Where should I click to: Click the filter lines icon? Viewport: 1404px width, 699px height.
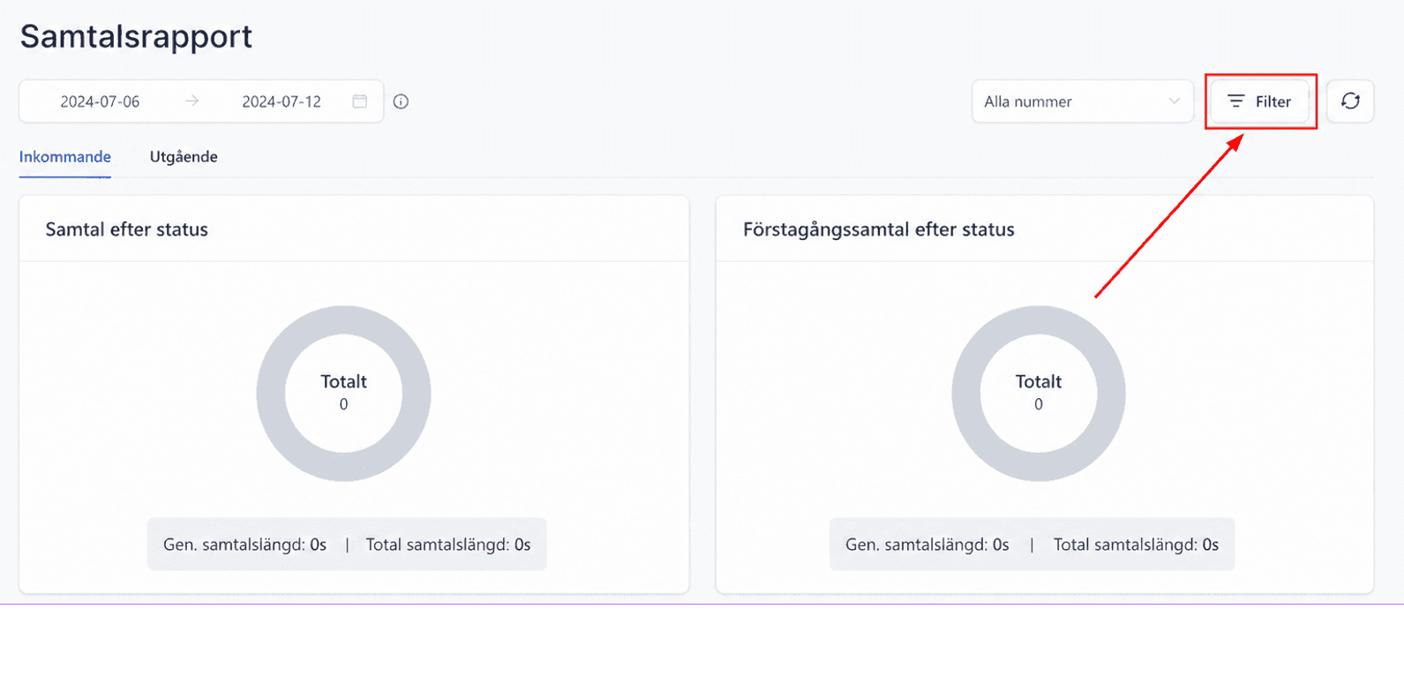(1235, 101)
